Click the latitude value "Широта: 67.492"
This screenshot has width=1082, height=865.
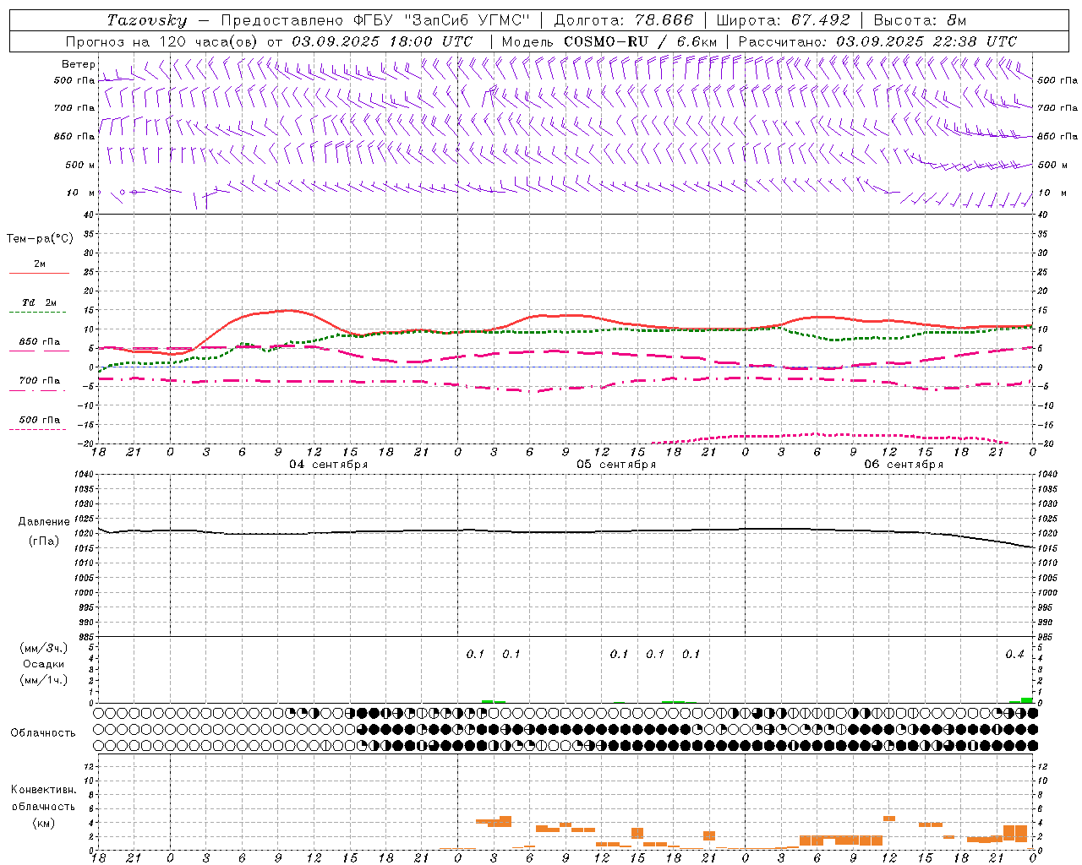coord(783,20)
